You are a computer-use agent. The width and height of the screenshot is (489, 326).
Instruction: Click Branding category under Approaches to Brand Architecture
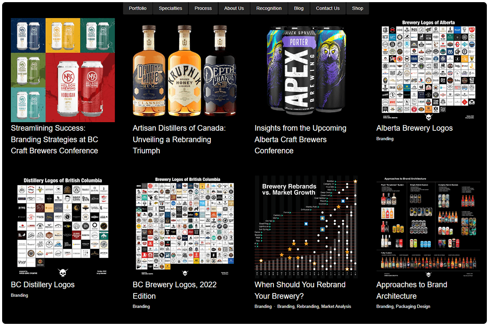[384, 307]
